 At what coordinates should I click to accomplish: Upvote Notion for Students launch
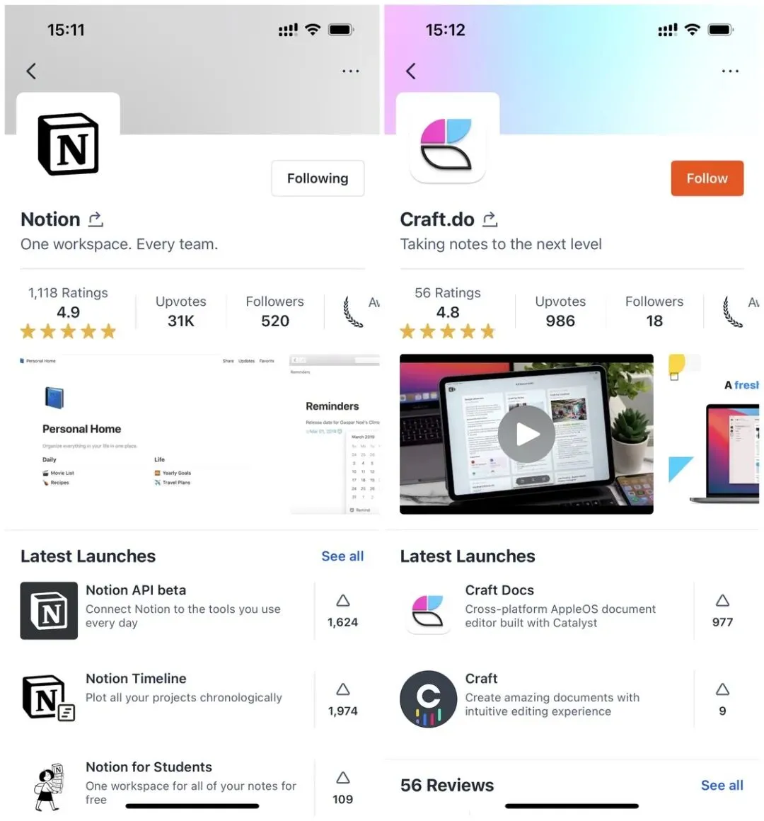coord(343,788)
